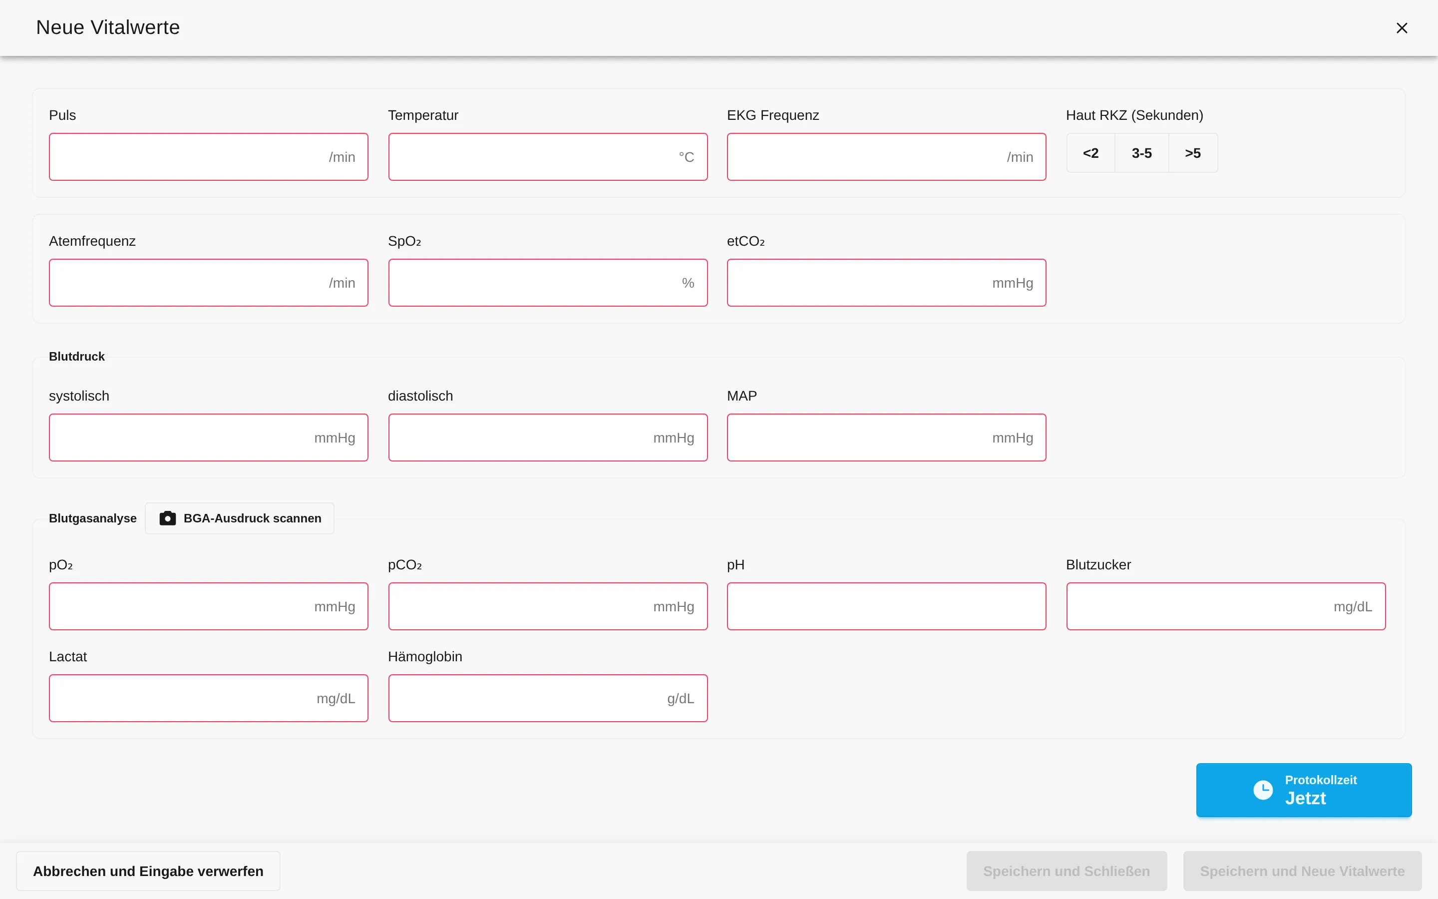The width and height of the screenshot is (1438, 899).
Task: Focus the Atemfrequenz input field
Action: point(209,282)
